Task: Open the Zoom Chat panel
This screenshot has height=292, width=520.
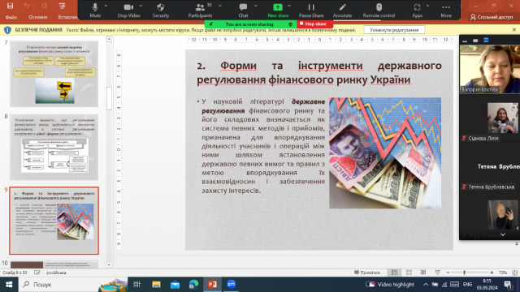Action: [243, 11]
